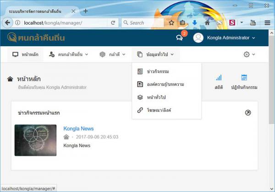Expand the กล้าดี navigation dropdown
Viewport: 275px width, 192px height.
pyautogui.click(x=112, y=54)
